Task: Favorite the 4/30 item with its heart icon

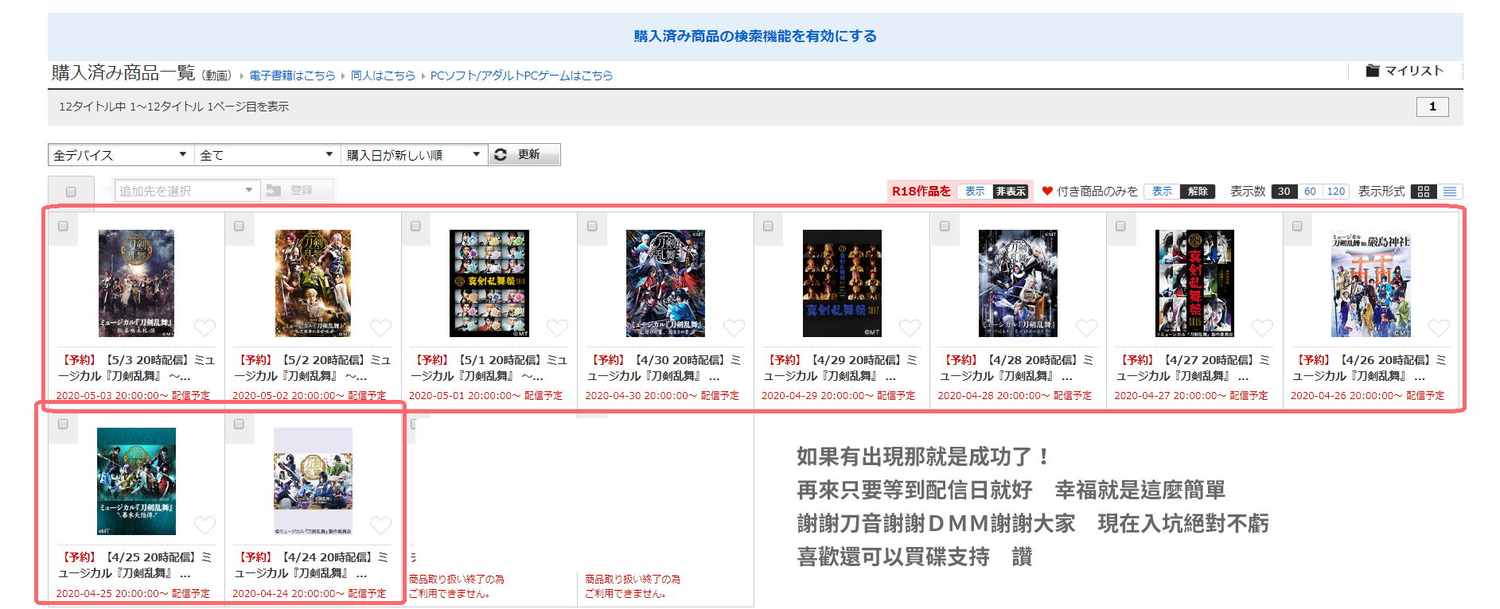Action: pos(734,328)
